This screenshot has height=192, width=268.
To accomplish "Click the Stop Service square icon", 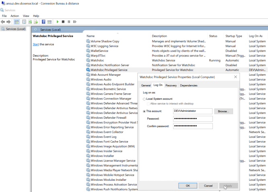I will coord(63,22).
